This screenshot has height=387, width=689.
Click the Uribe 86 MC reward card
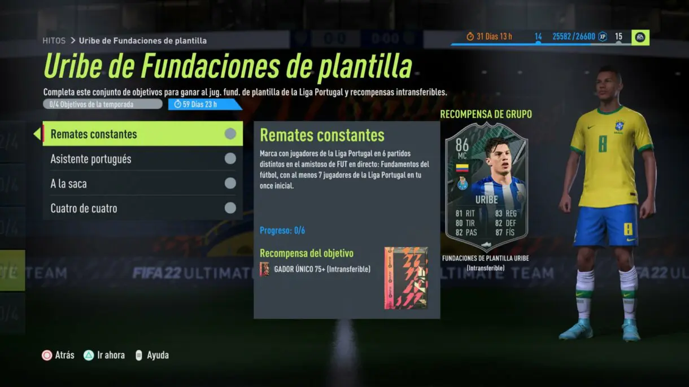tap(486, 187)
